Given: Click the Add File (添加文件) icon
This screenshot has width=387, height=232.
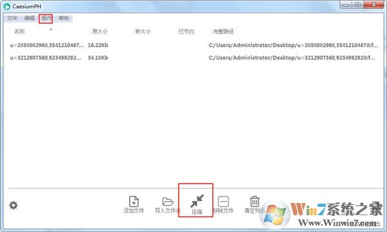Looking at the screenshot, I should [134, 202].
